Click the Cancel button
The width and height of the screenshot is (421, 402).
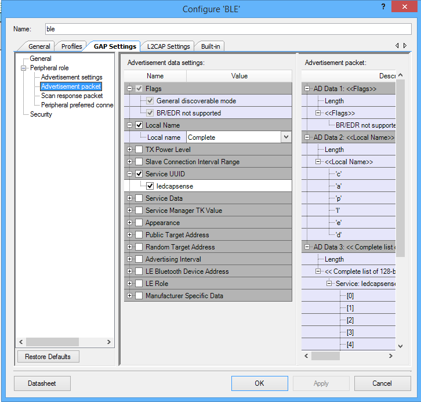coord(382,383)
